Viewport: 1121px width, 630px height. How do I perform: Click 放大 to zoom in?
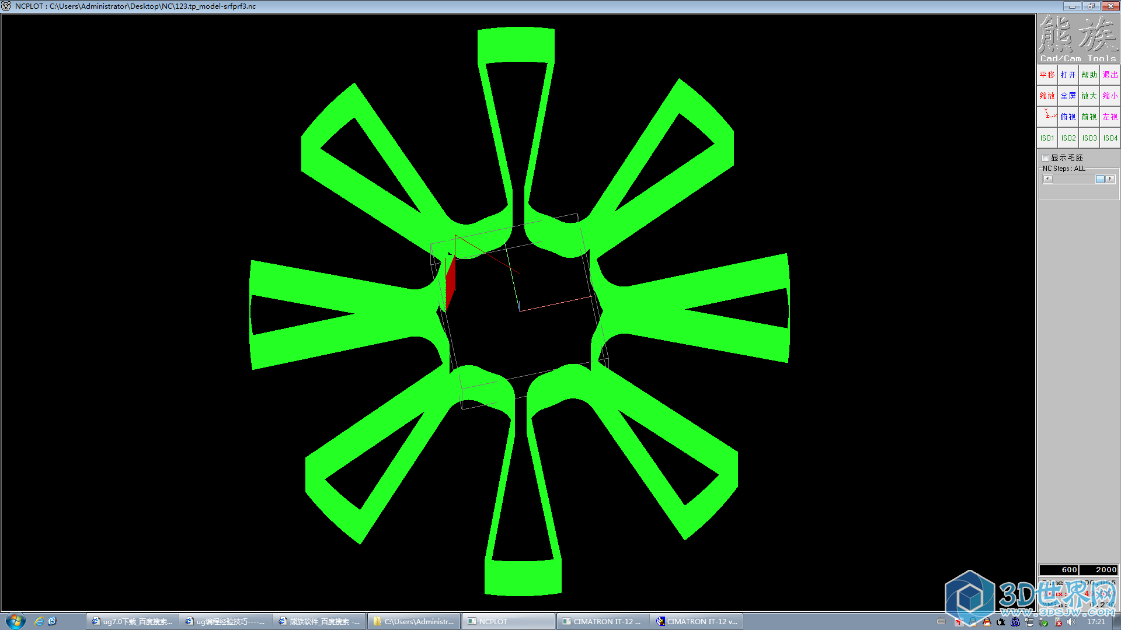pyautogui.click(x=1089, y=96)
